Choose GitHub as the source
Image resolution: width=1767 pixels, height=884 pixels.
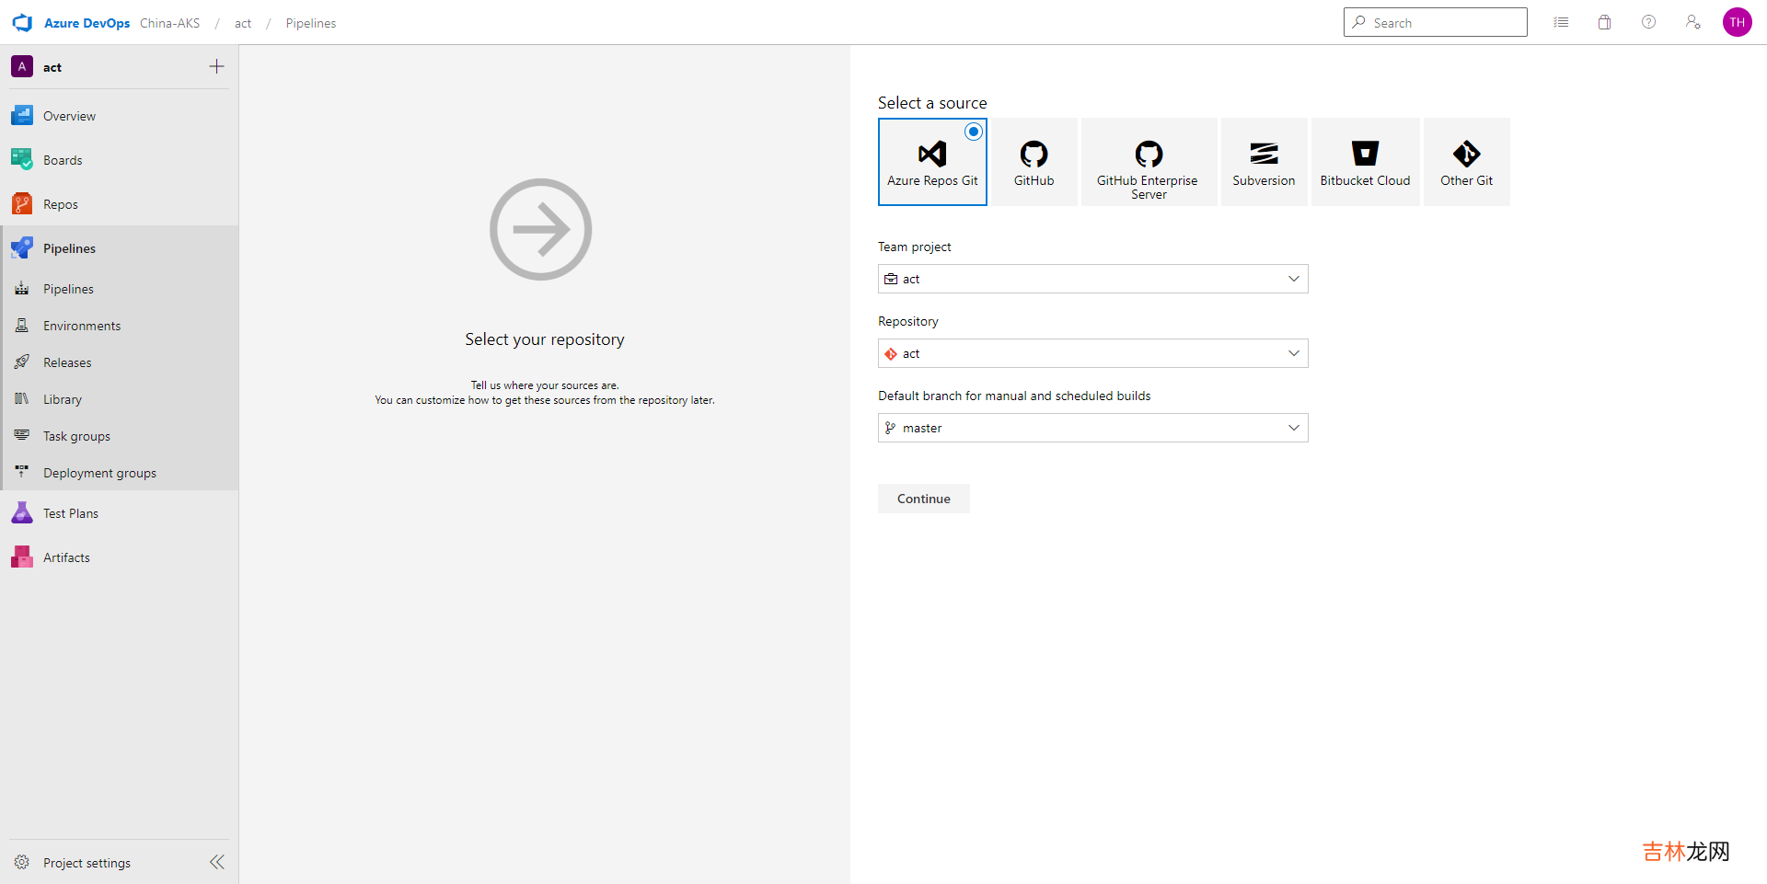tap(1034, 162)
